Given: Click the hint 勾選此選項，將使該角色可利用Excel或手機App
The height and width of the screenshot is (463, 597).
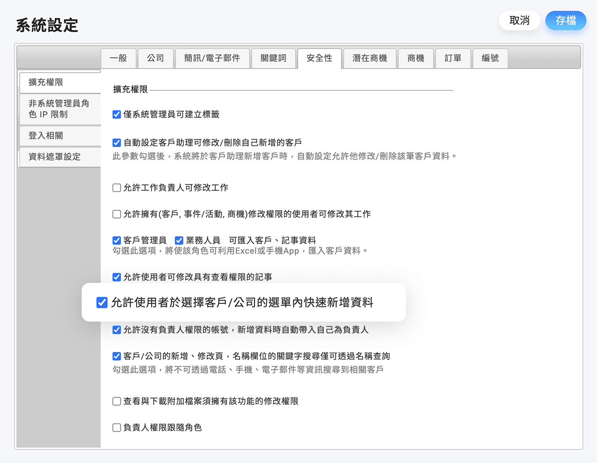Looking at the screenshot, I should pyautogui.click(x=240, y=251).
